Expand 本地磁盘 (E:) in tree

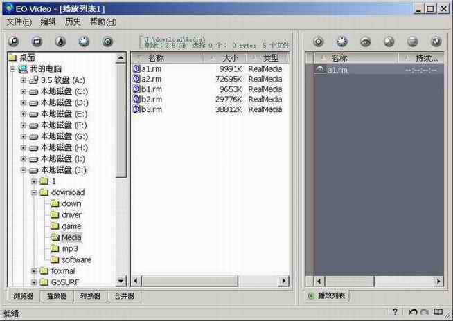coord(23,114)
